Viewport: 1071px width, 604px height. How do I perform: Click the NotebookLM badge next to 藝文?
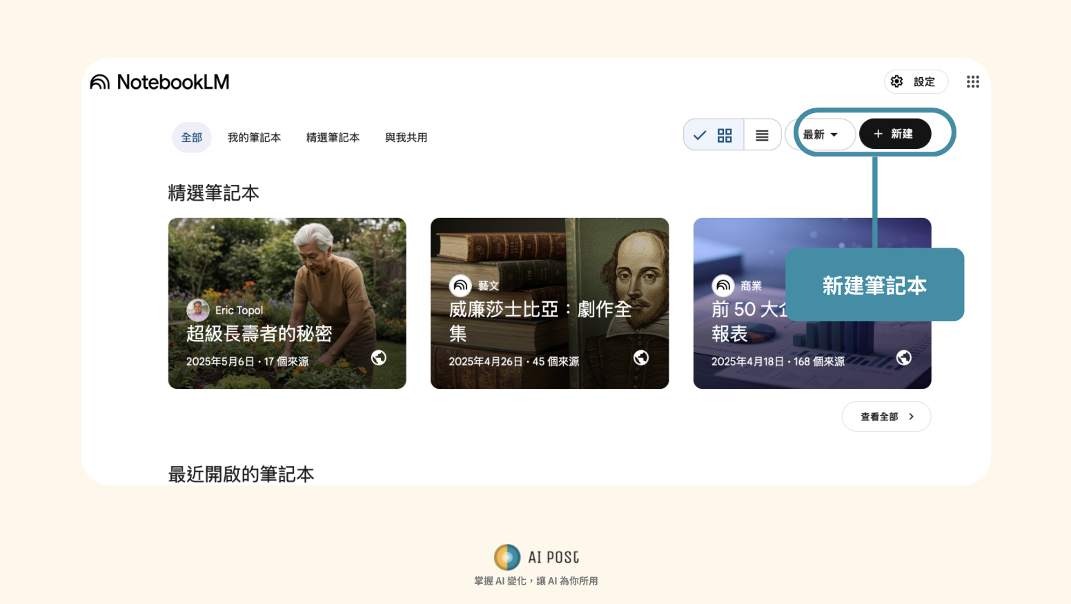click(460, 285)
